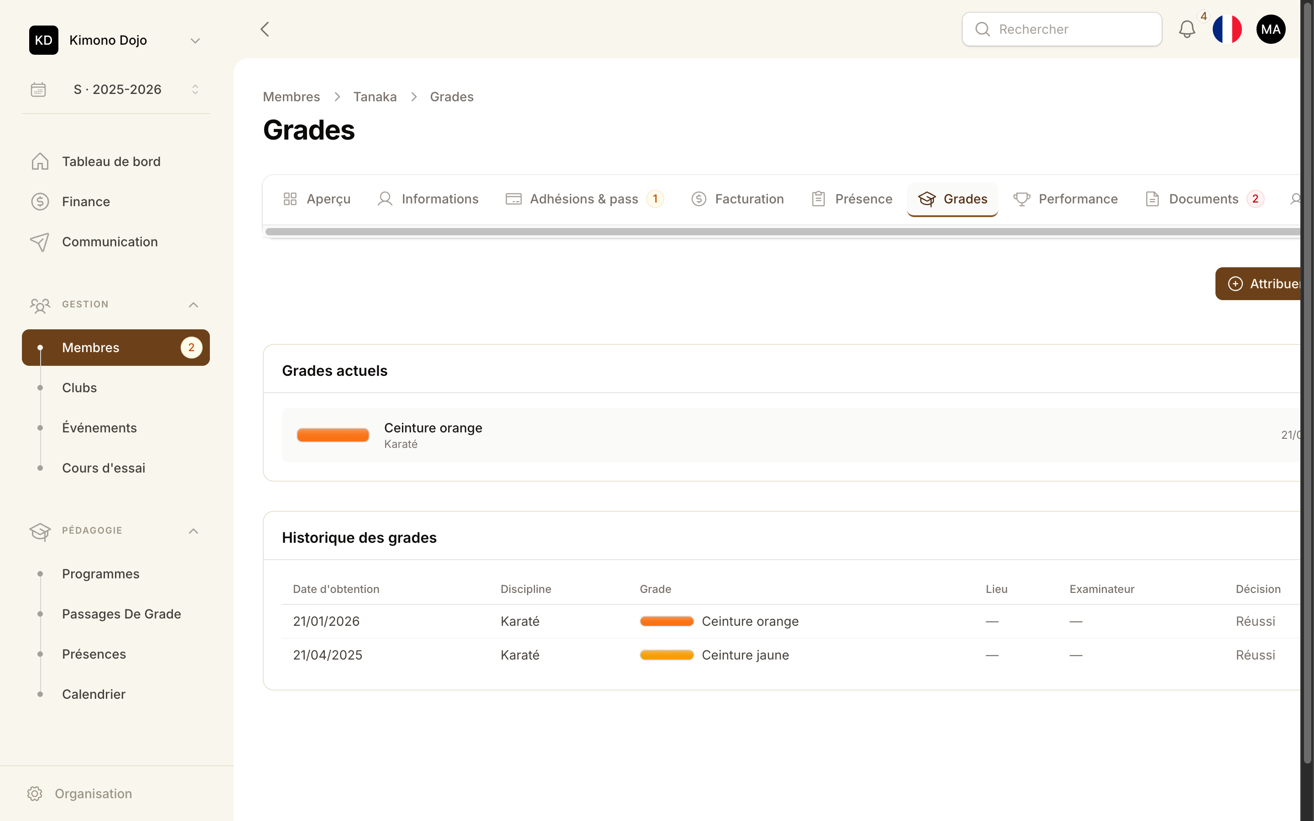Click the French flag language icon

coord(1228,29)
